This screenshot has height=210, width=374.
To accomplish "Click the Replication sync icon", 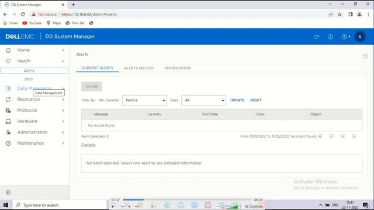I will (8, 100).
